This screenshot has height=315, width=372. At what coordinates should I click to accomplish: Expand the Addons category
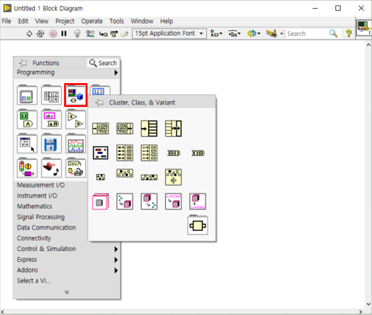coord(67,270)
